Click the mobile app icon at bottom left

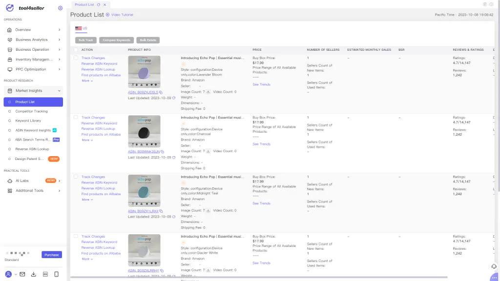click(x=55, y=274)
